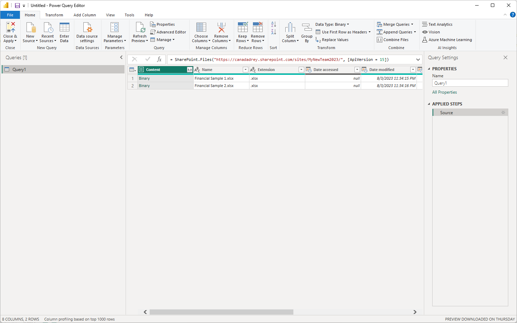This screenshot has width=517, height=323.
Task: Sort descending Z to A
Action: click(x=274, y=32)
